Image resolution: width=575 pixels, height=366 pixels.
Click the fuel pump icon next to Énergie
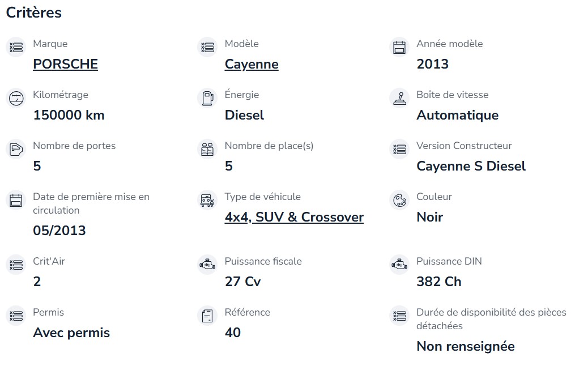[x=207, y=98]
